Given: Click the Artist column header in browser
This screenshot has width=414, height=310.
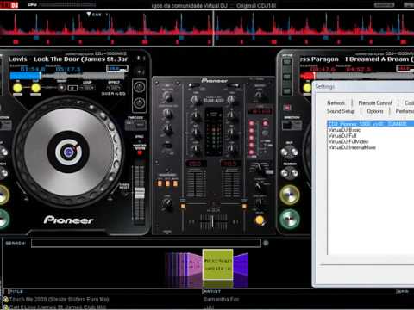Looking at the screenshot, I should 212,291.
